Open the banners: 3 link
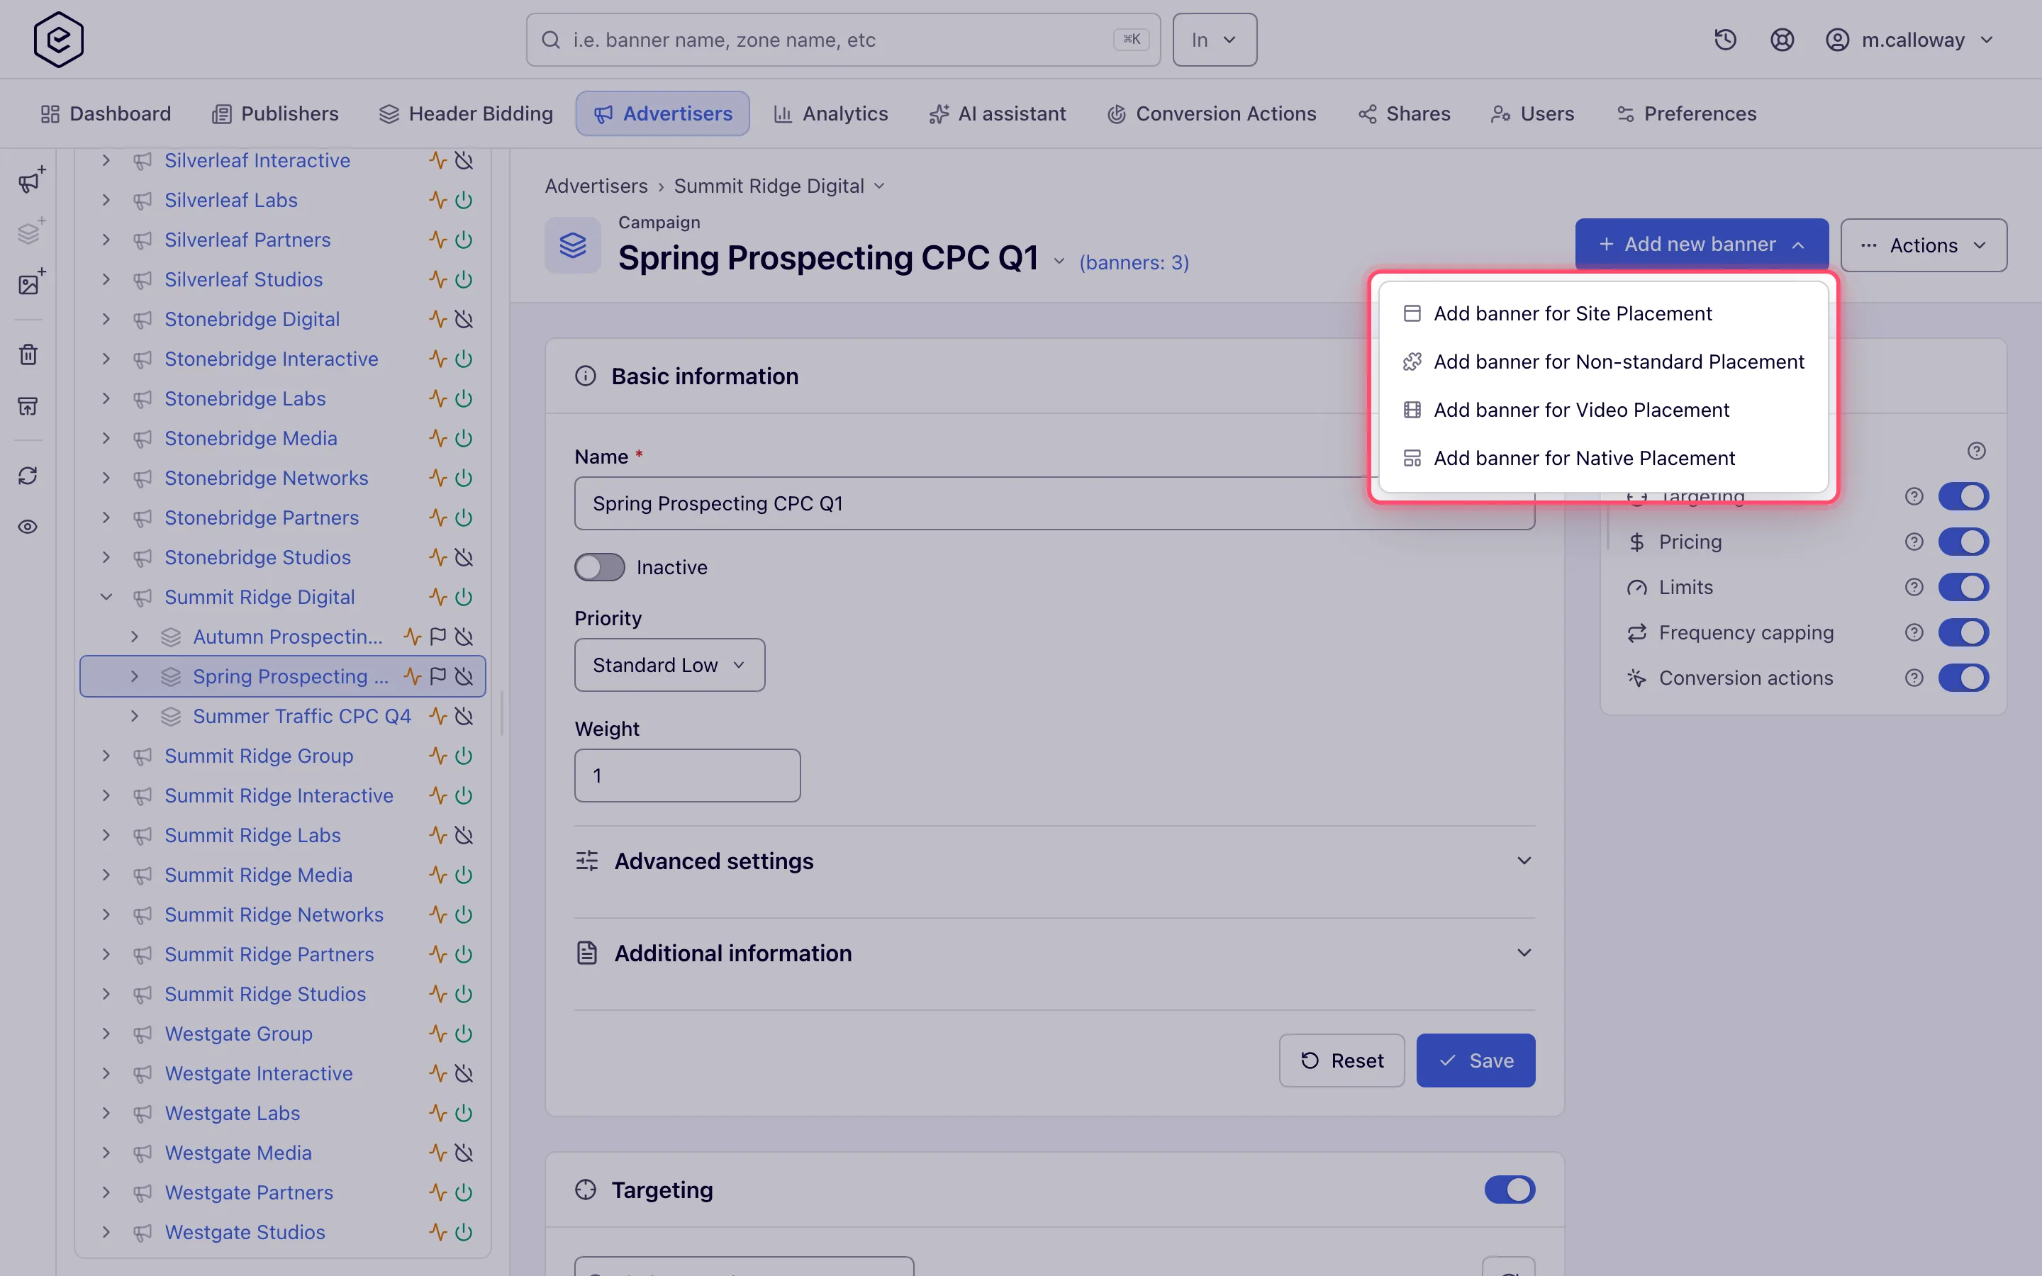 [1134, 262]
